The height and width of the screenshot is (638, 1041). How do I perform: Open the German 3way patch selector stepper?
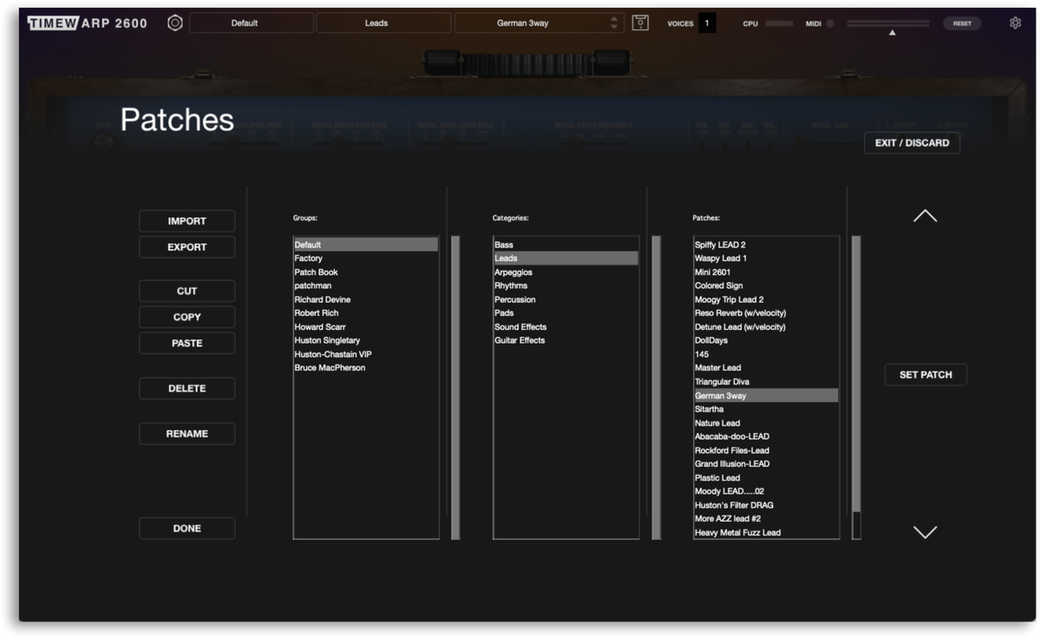point(614,23)
